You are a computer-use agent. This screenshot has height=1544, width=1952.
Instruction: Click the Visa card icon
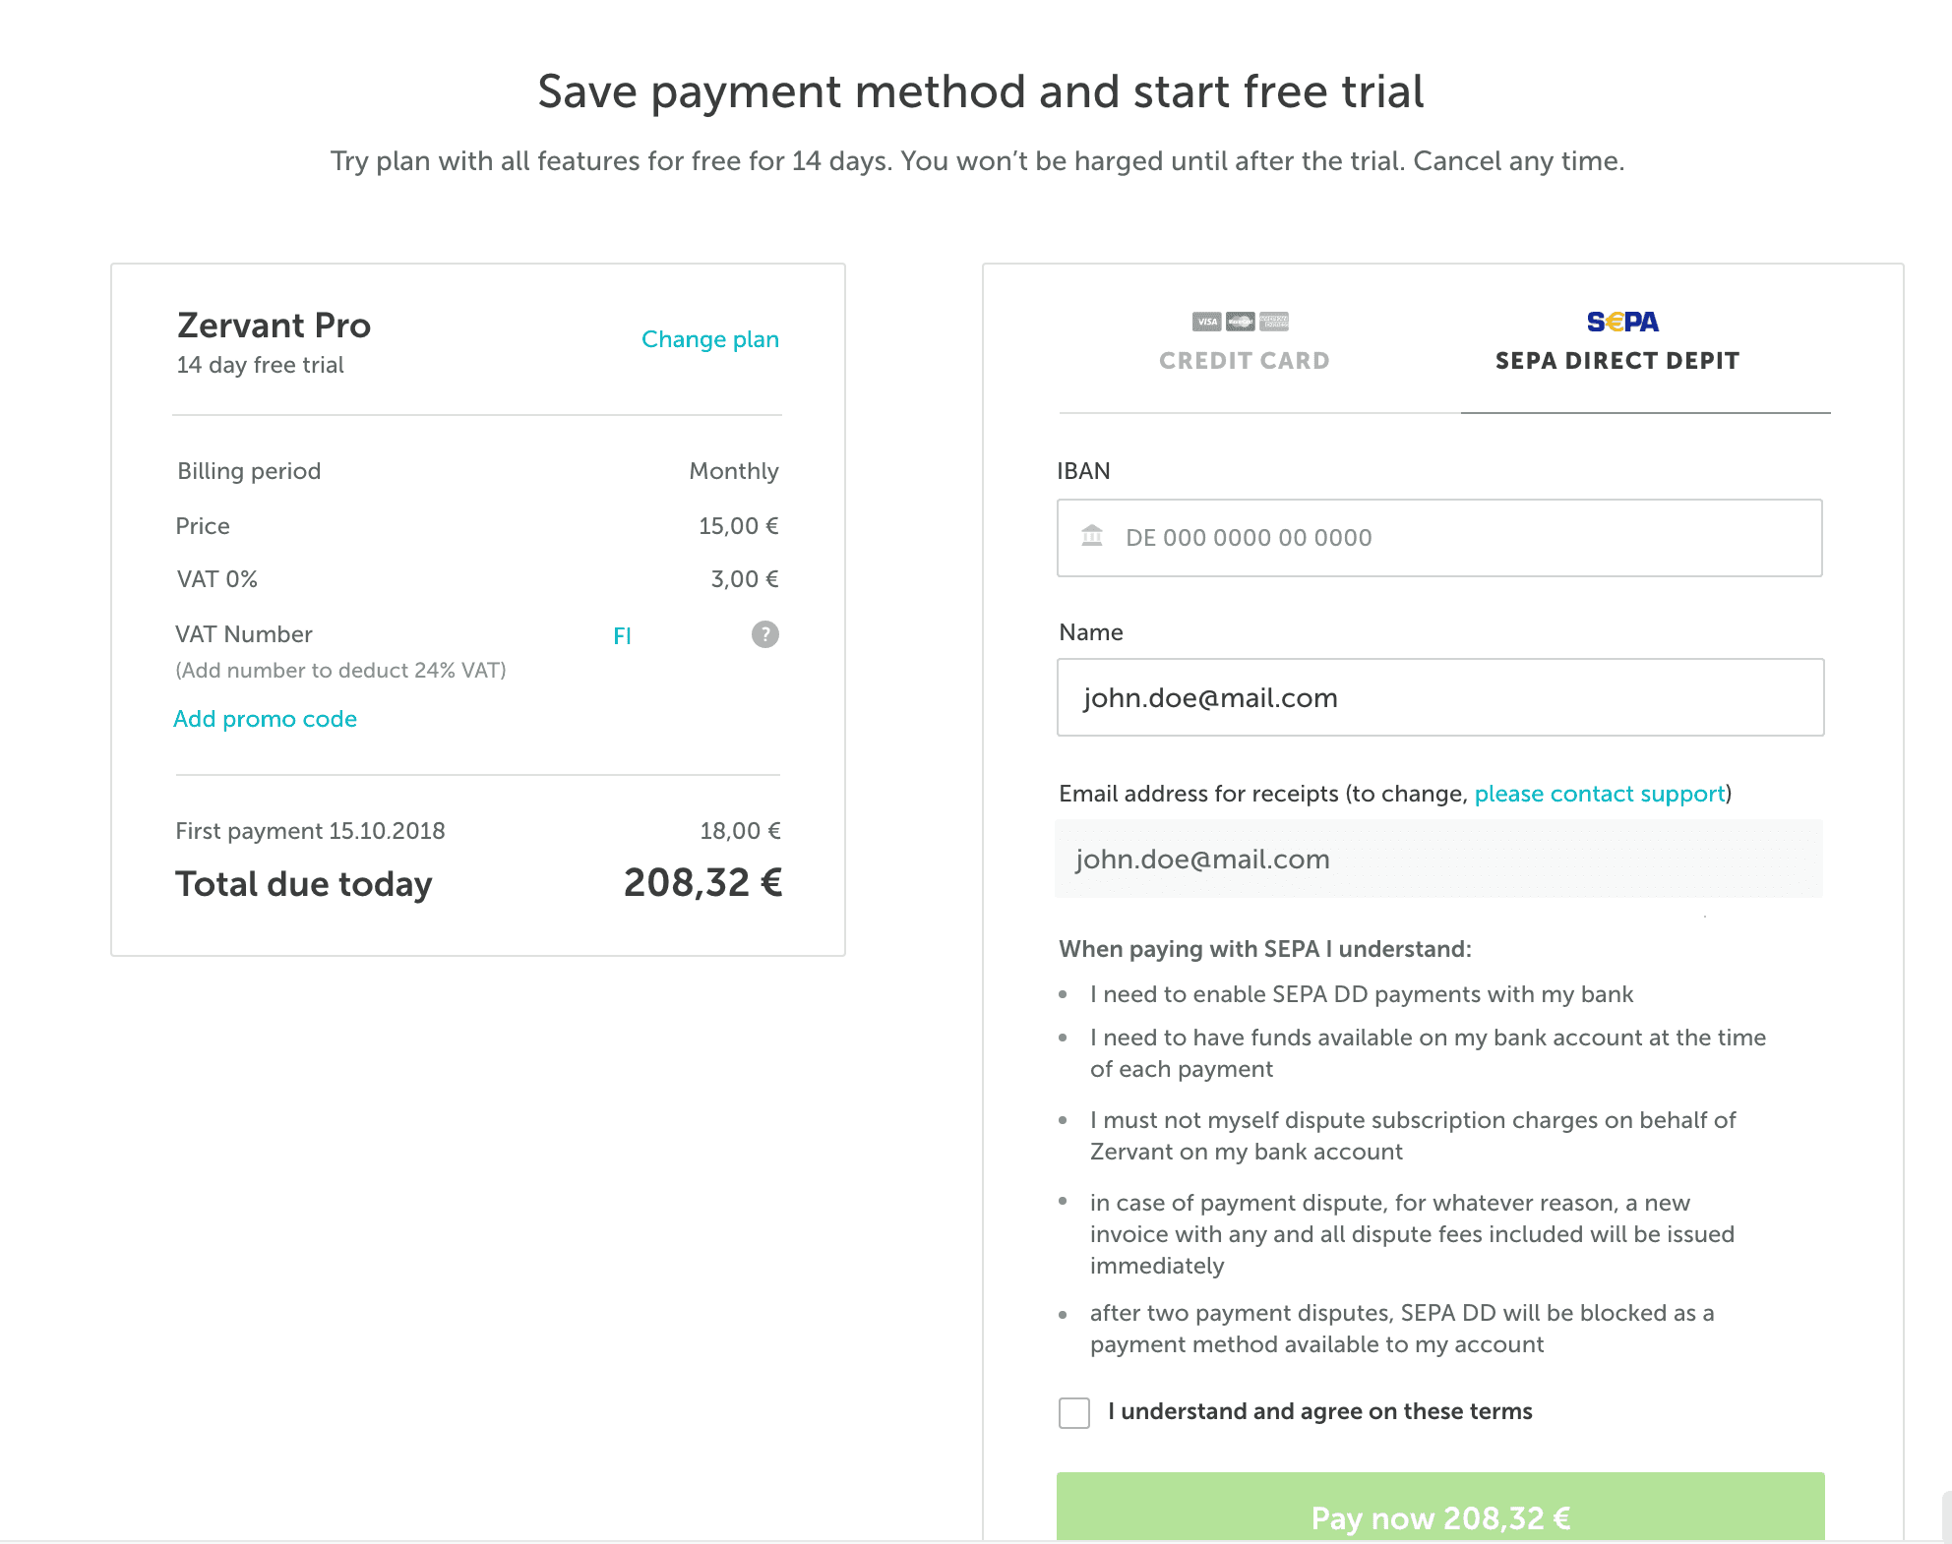tap(1206, 322)
